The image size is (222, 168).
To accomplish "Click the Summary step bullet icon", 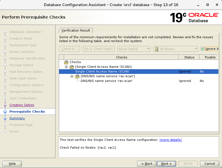I will [x=5, y=118].
